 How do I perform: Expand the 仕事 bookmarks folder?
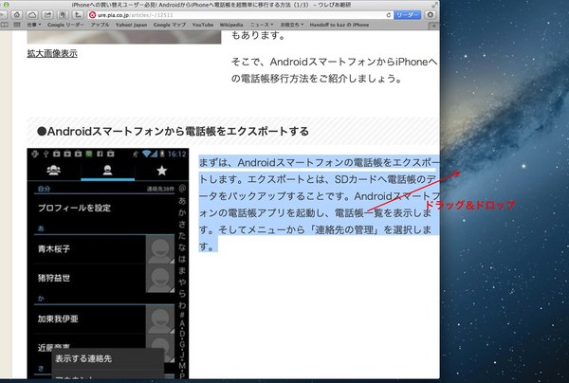pos(34,26)
